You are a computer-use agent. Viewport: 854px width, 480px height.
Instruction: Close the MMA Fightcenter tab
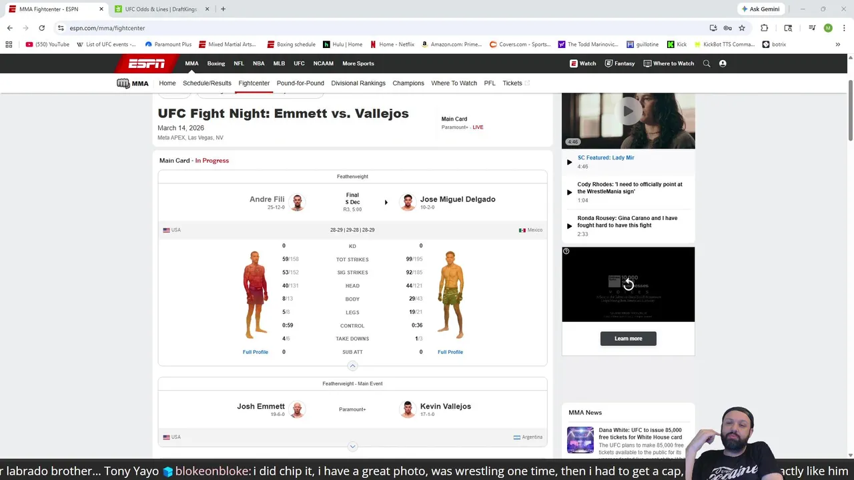tap(101, 9)
